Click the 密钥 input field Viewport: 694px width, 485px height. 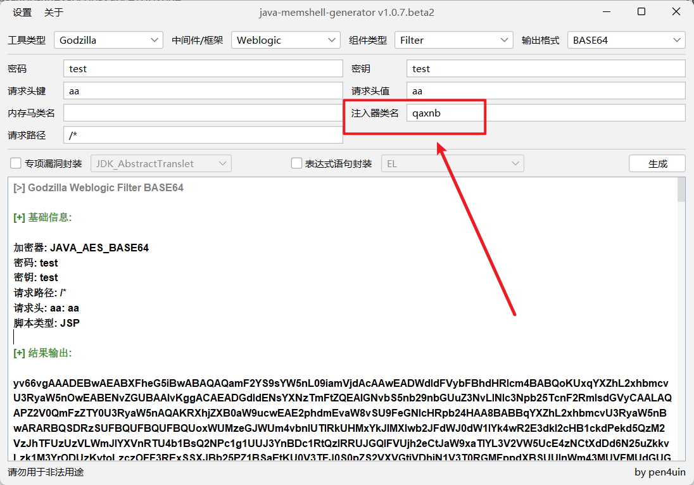point(546,68)
